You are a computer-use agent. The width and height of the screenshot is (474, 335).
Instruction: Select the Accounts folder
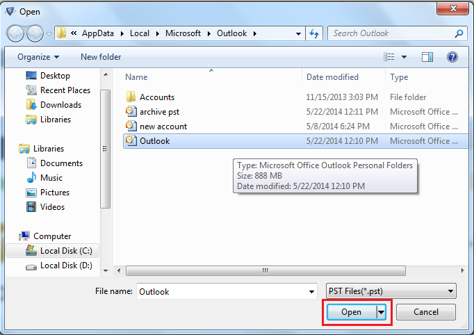pos(157,97)
